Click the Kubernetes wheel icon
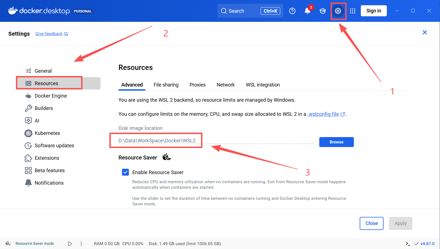The width and height of the screenshot is (440, 249). coord(28,133)
